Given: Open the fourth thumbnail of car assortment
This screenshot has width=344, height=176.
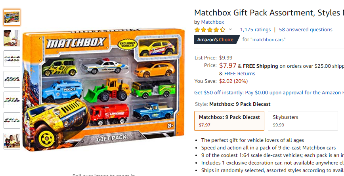Looking at the screenshot, I should tap(12, 79).
